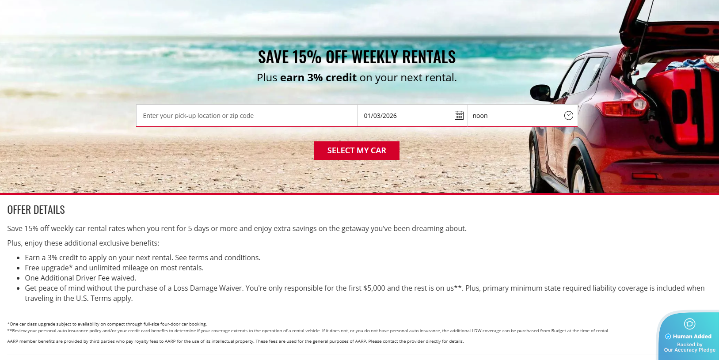This screenshot has height=360, width=719.
Task: Open the "noon" pick-up time dropdown
Action: [x=522, y=116]
